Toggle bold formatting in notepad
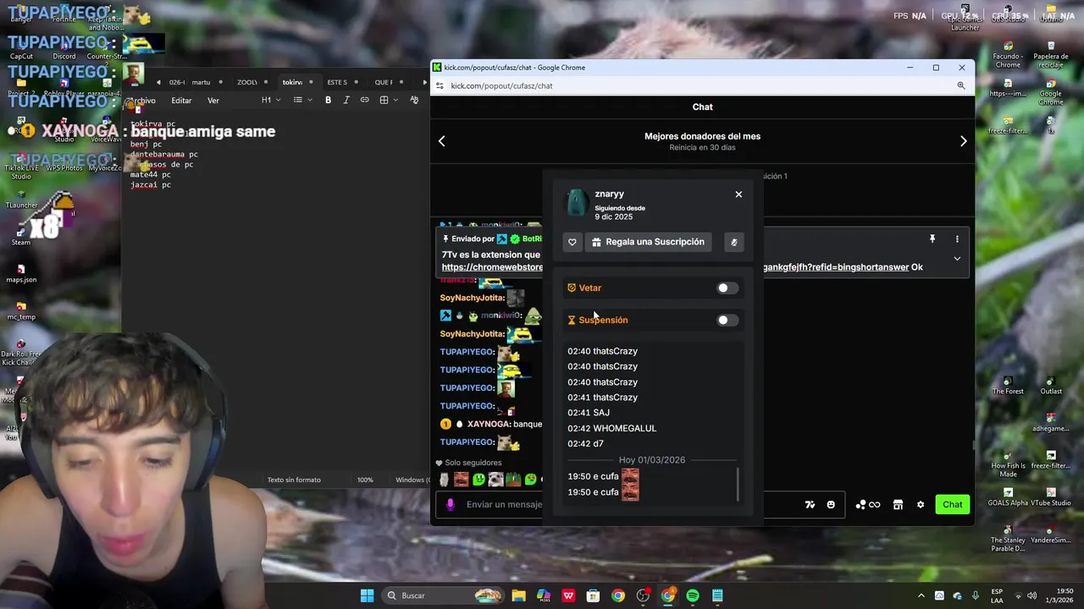1084x609 pixels. pyautogui.click(x=329, y=101)
